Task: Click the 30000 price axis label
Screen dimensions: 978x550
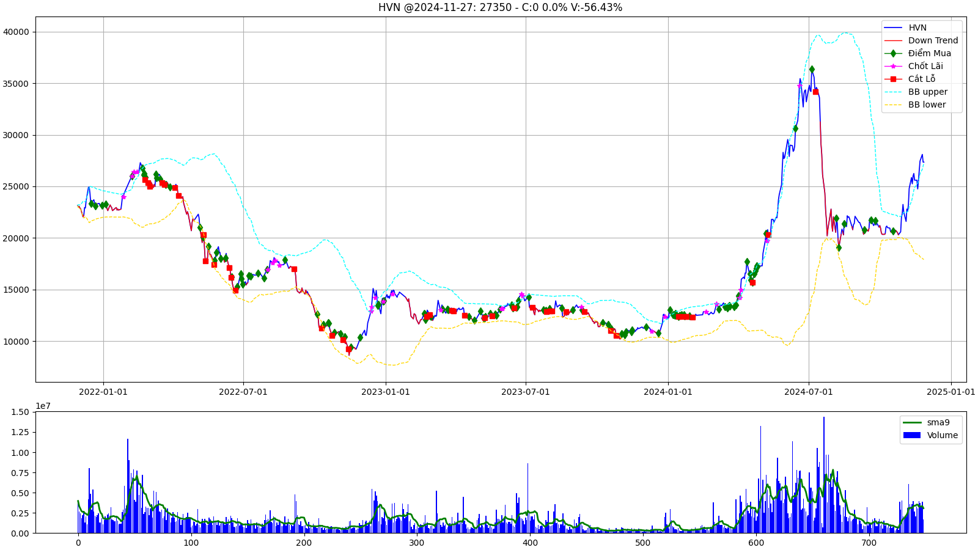Action: point(16,135)
